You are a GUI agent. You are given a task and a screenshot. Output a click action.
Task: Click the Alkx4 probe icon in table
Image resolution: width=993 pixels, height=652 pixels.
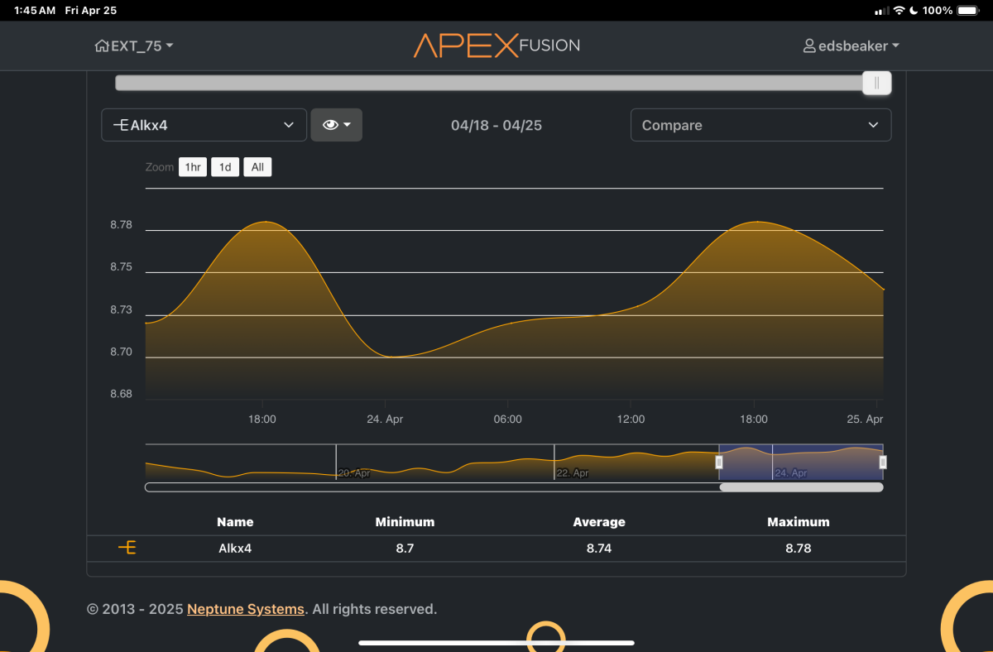(127, 548)
